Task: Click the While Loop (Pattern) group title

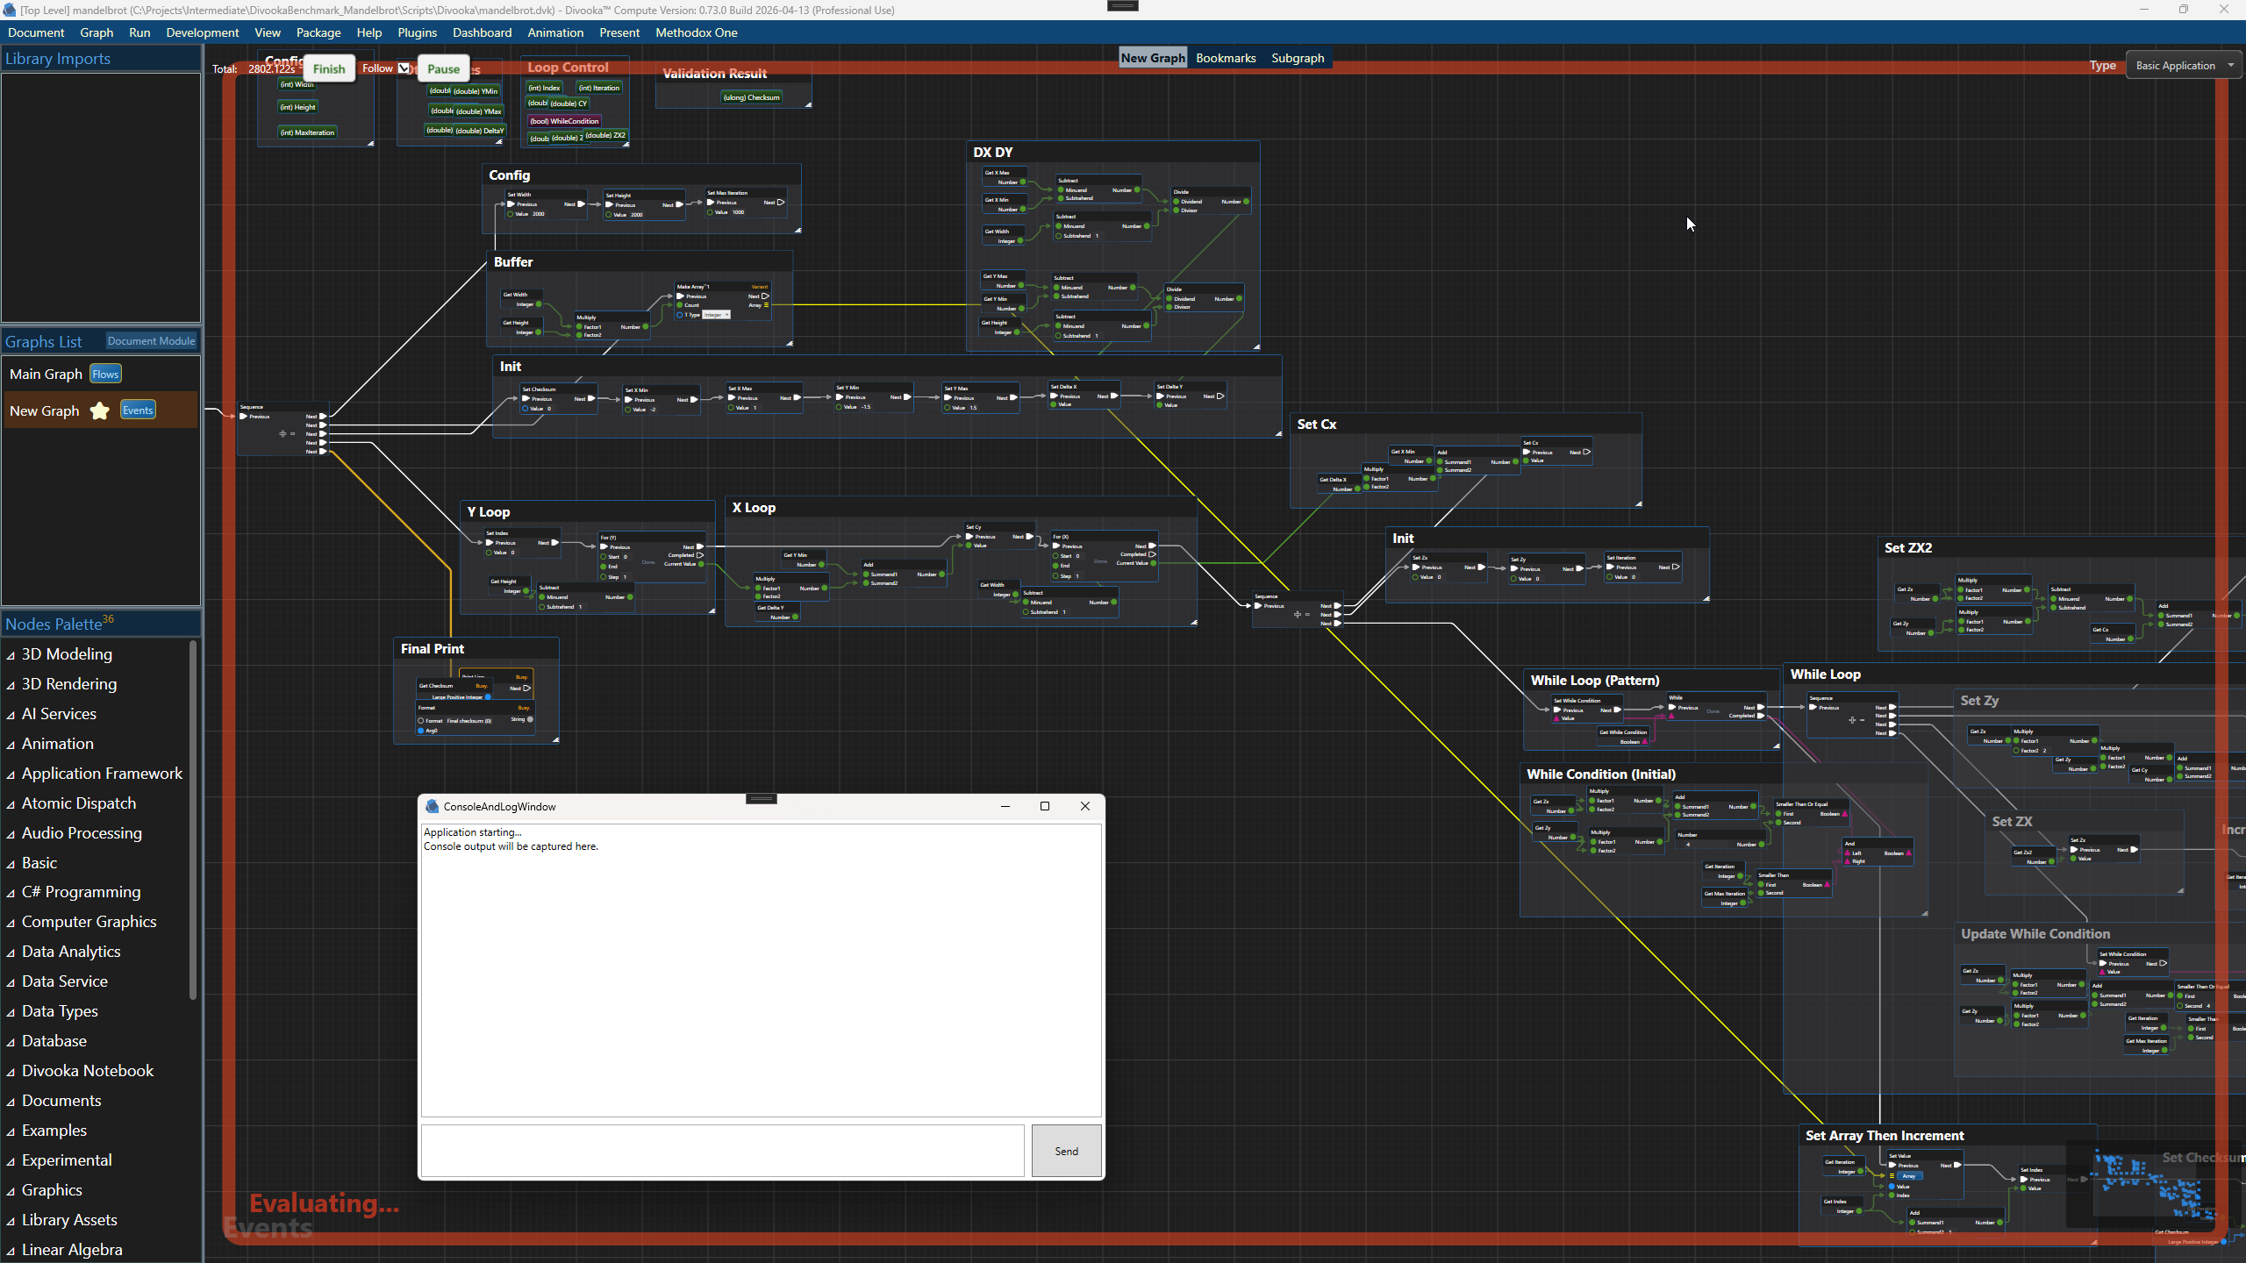Action: tap(1595, 681)
